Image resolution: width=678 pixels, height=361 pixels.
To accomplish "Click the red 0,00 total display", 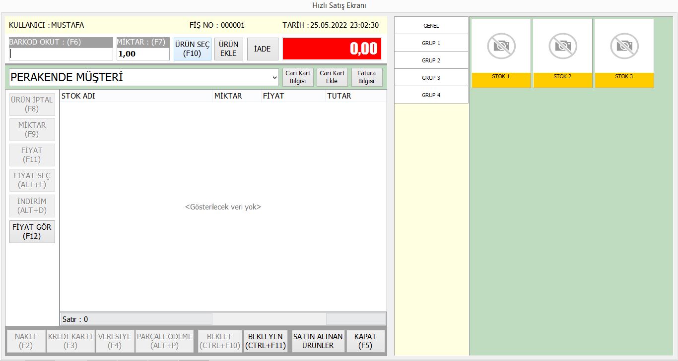I will [332, 49].
